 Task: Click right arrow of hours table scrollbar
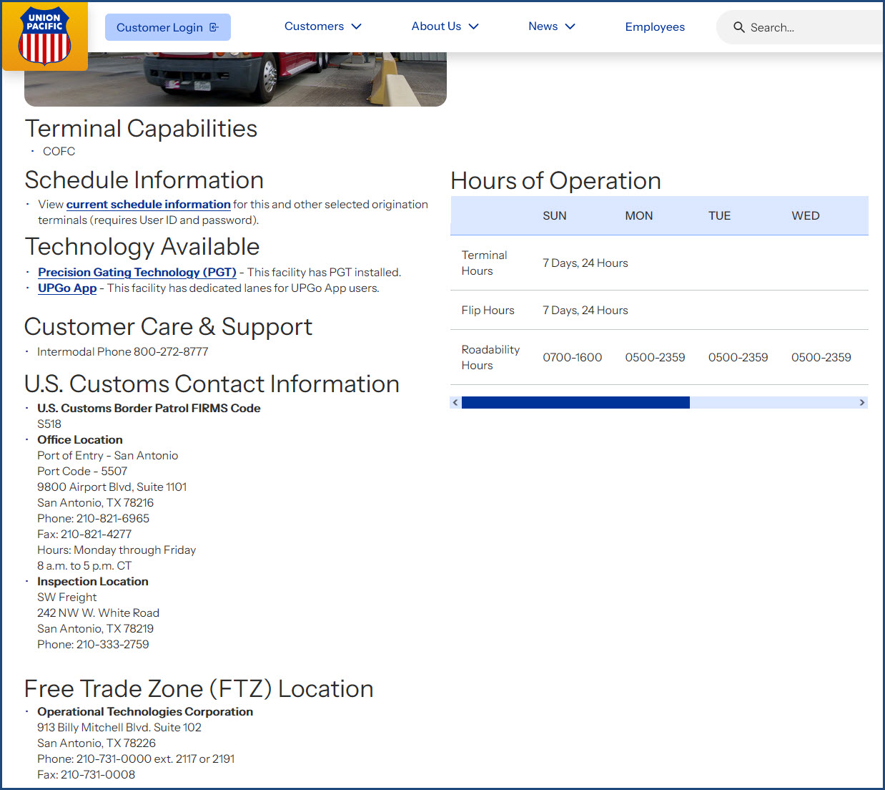(861, 403)
